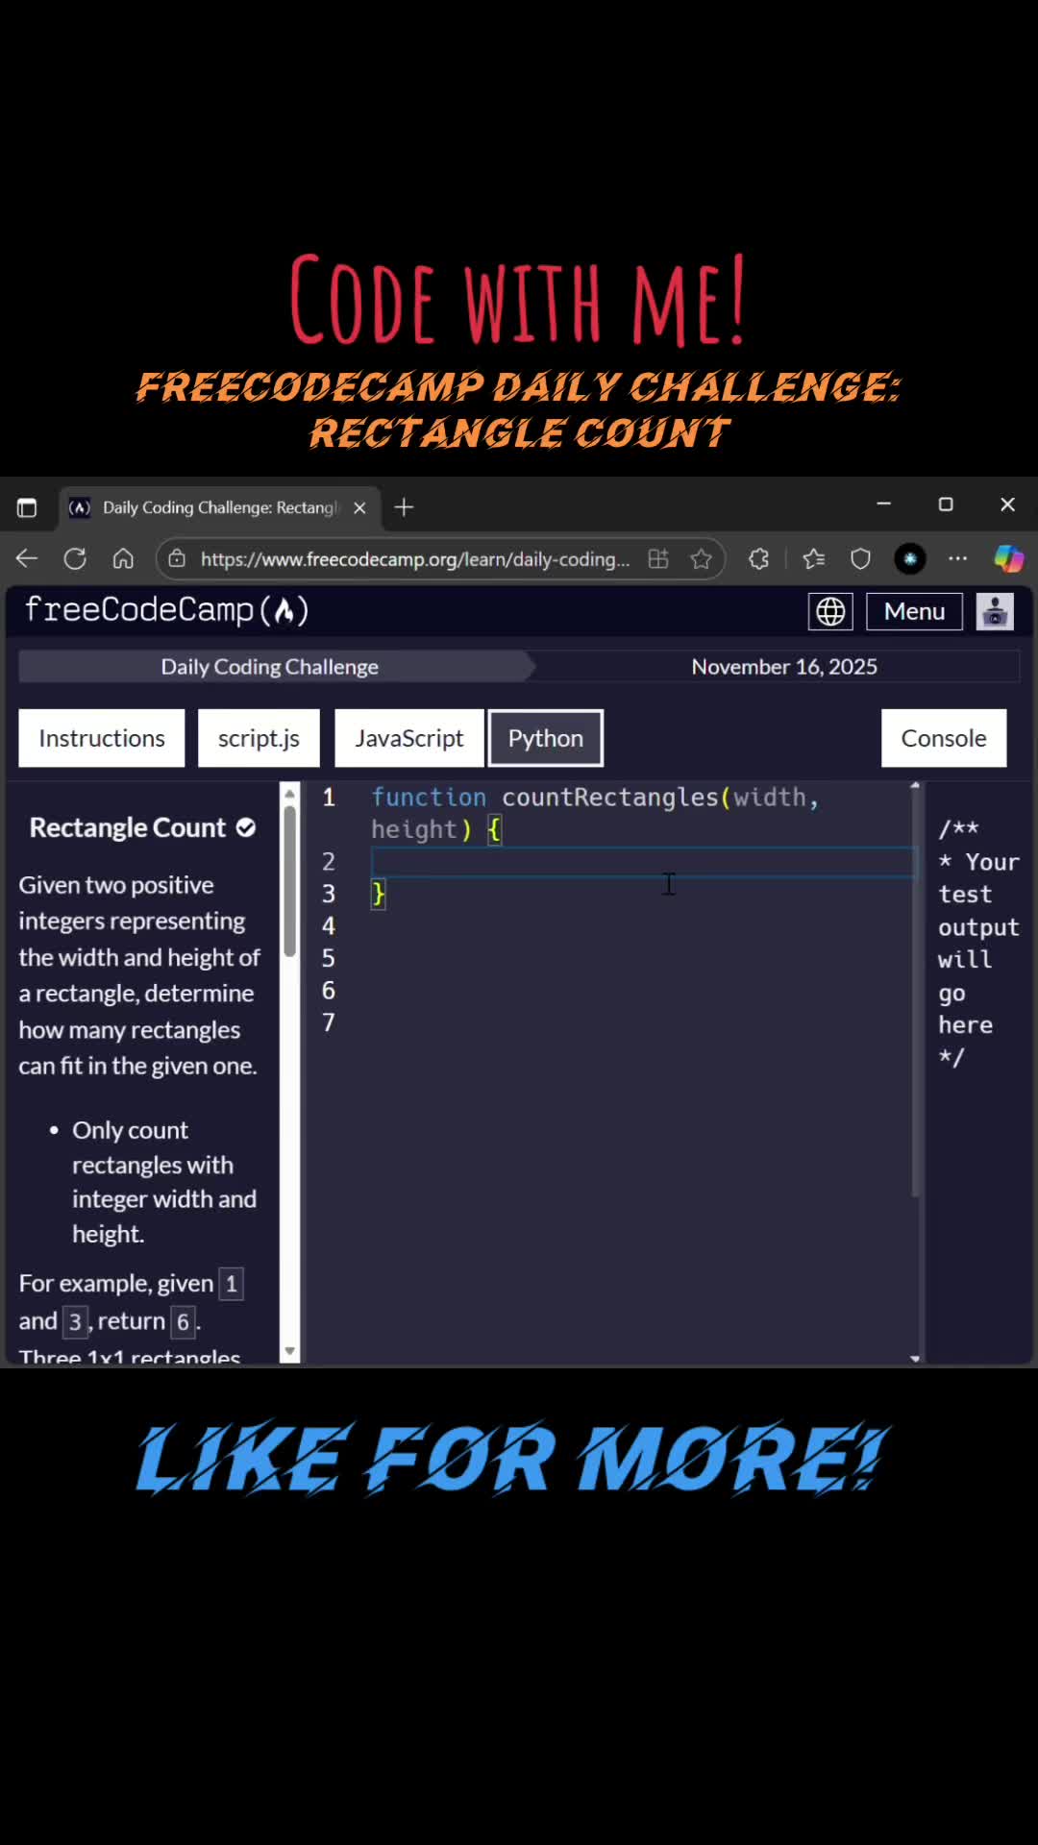Click the browser tab actions icon
1038x1845 pixels.
(27, 507)
